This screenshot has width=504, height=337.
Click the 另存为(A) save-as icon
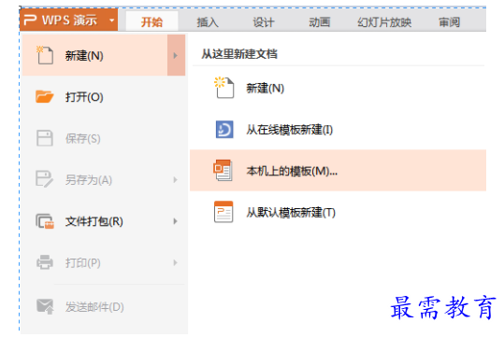coord(44,179)
